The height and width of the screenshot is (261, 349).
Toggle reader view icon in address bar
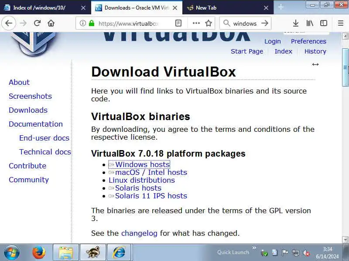[178, 23]
